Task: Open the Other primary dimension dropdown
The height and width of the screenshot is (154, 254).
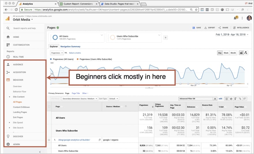Action: 85,93
